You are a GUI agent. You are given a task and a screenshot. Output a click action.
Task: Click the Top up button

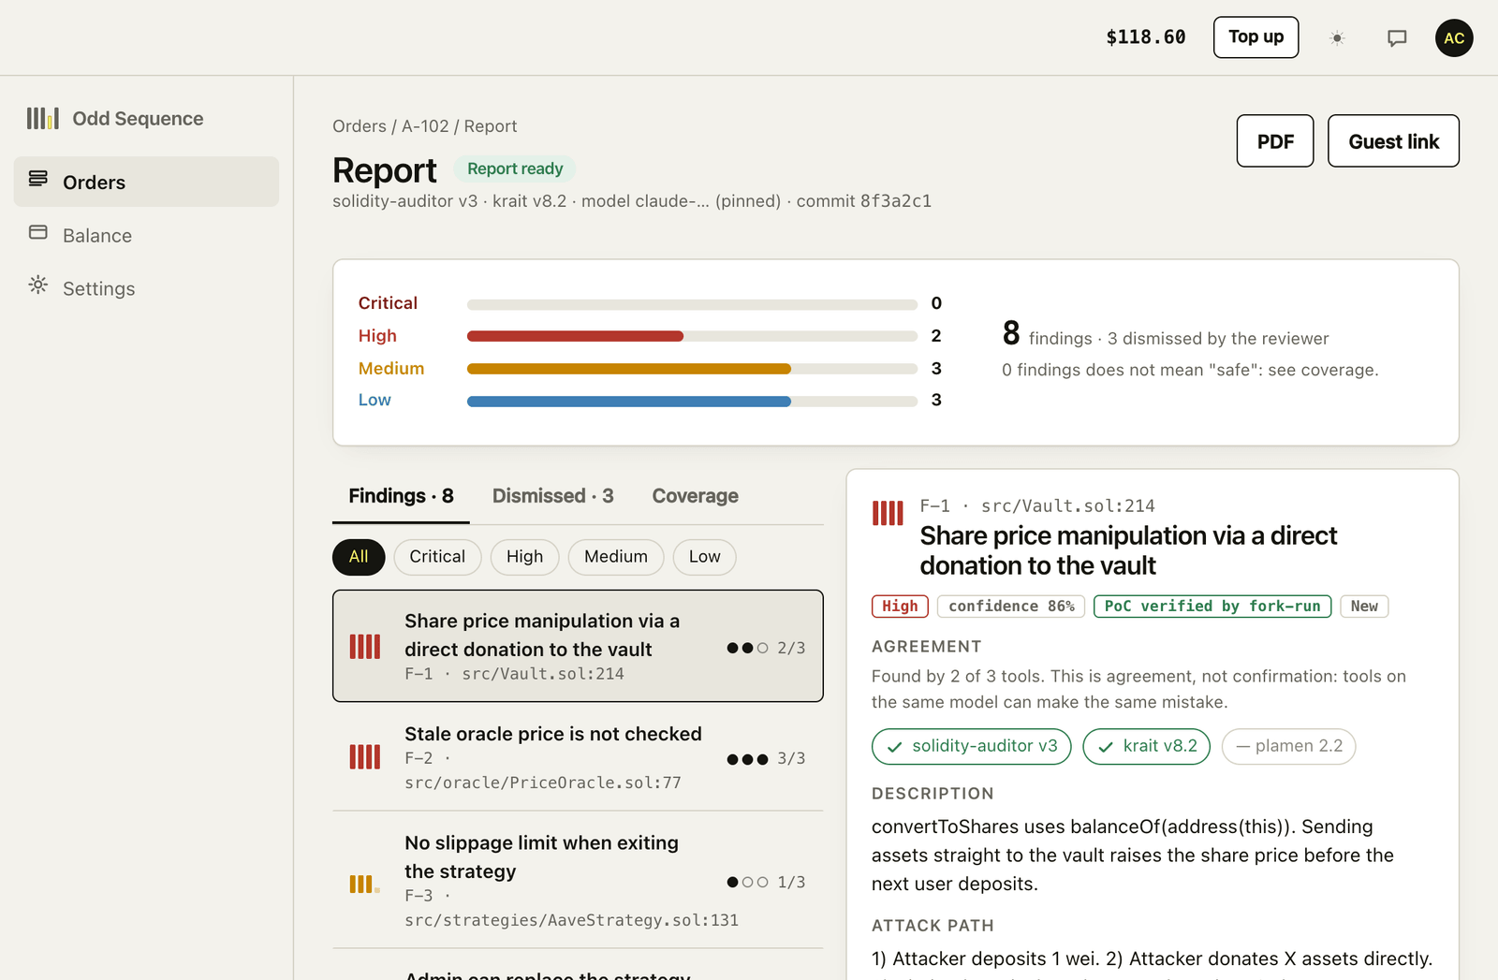click(x=1256, y=37)
